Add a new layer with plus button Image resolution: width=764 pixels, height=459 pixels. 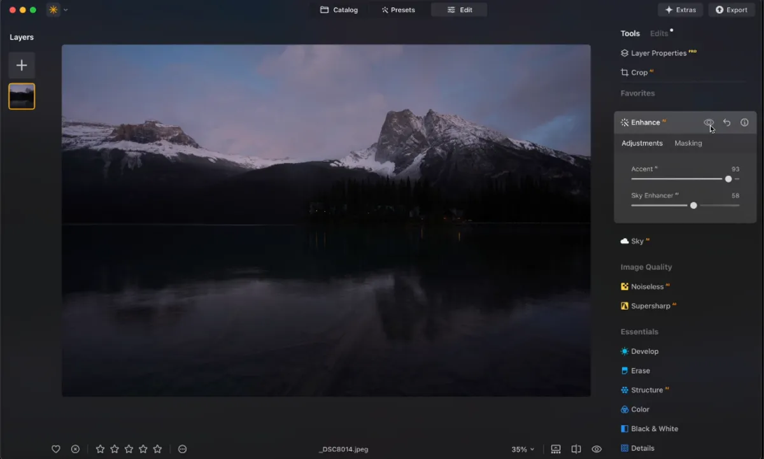(x=22, y=64)
